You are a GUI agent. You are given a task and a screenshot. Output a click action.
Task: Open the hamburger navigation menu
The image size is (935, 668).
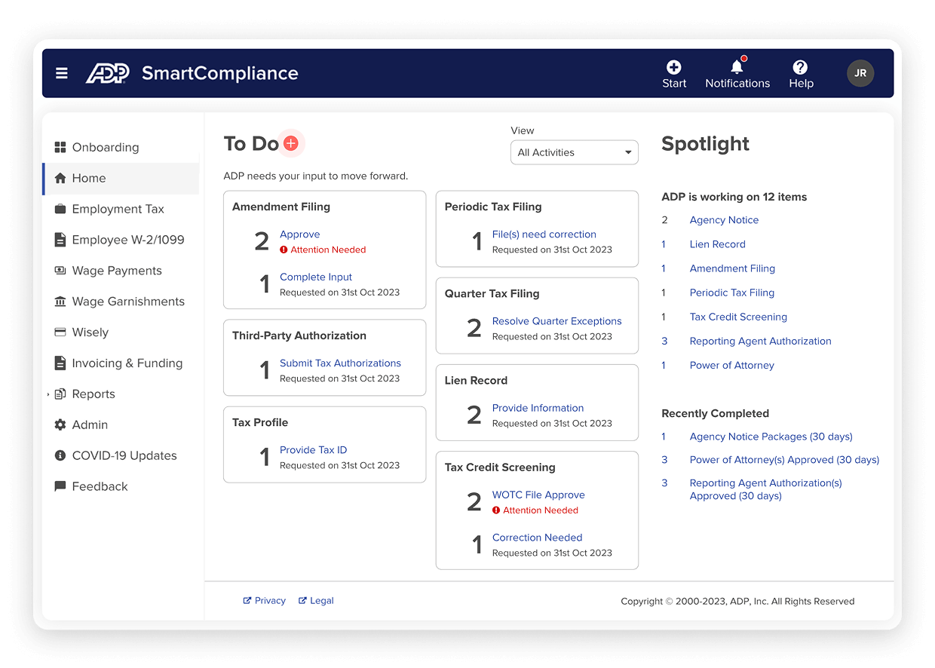coord(62,73)
